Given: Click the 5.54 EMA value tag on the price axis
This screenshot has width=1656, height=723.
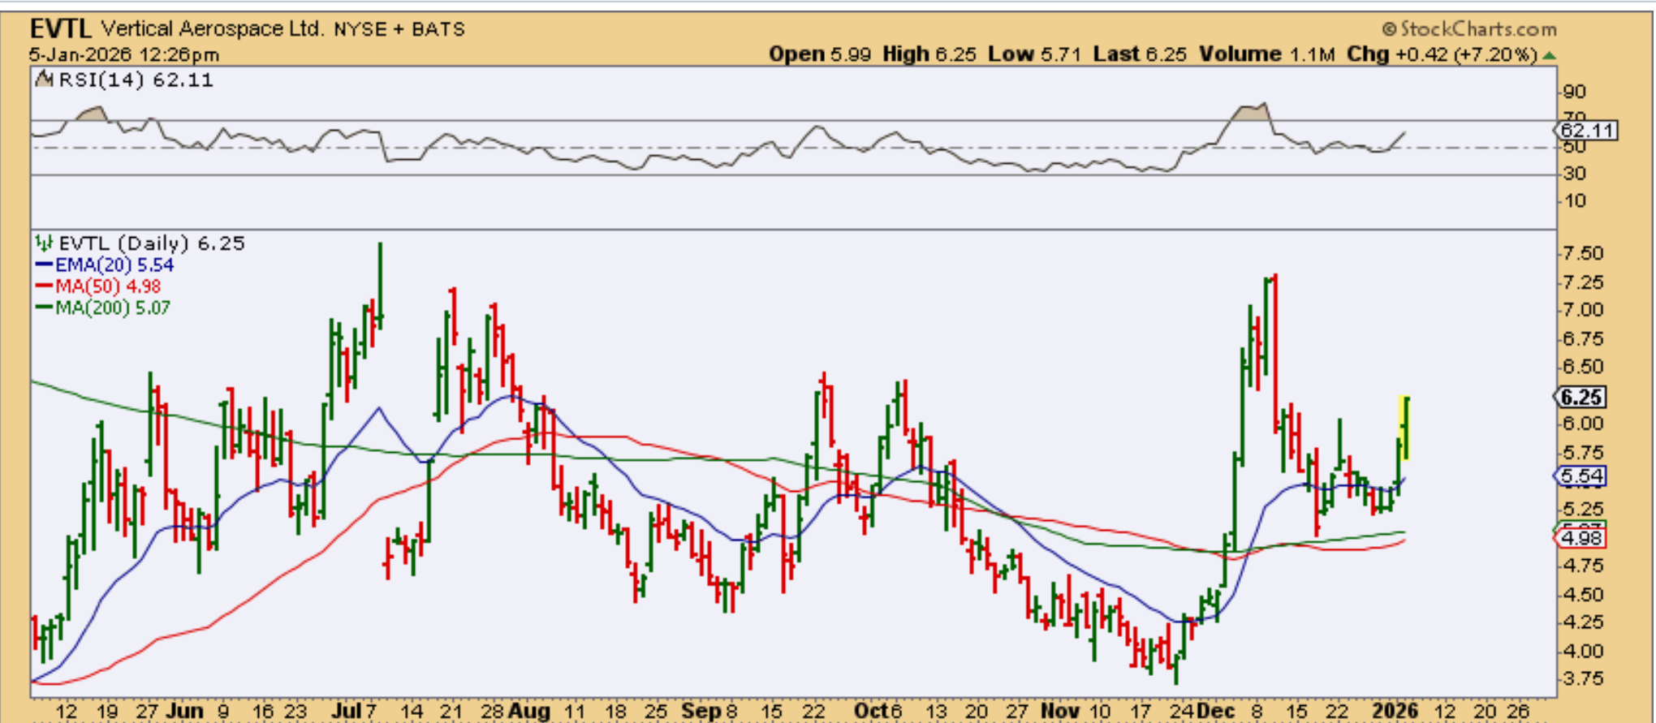Looking at the screenshot, I should (x=1581, y=476).
